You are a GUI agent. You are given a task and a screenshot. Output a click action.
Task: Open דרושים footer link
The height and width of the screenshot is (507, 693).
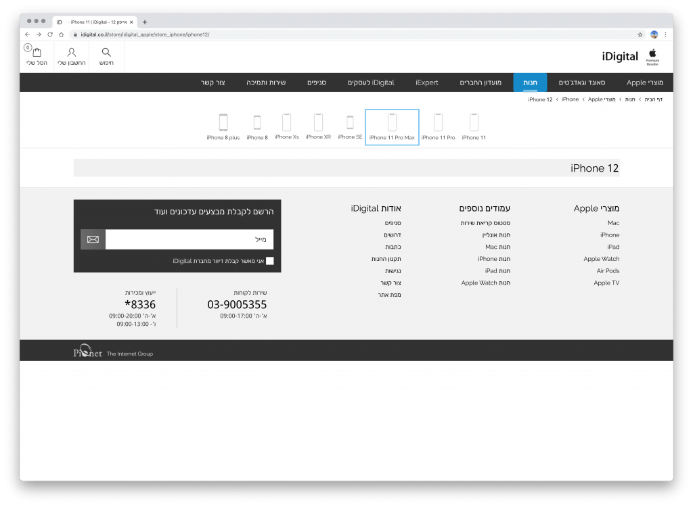(x=393, y=235)
